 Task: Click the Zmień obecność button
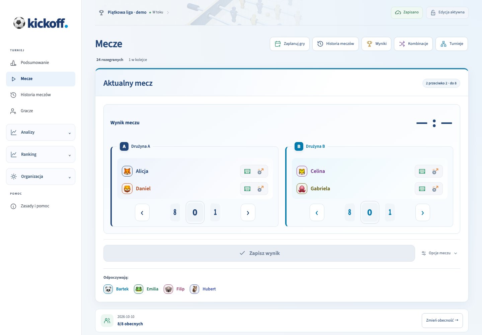pyautogui.click(x=442, y=321)
